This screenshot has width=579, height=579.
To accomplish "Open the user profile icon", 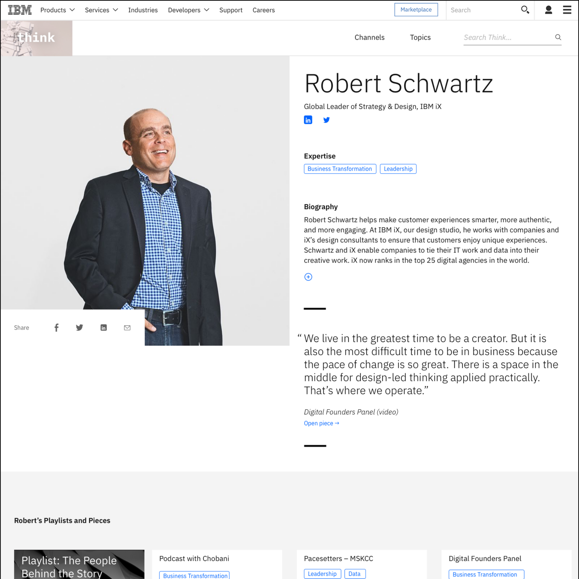I will coord(548,10).
